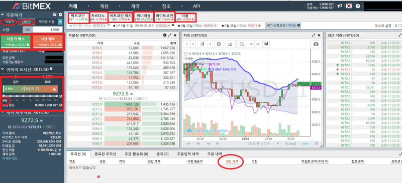Close the orderbook (XBTUSD) panel
The image size is (402, 183).
[x=175, y=35]
